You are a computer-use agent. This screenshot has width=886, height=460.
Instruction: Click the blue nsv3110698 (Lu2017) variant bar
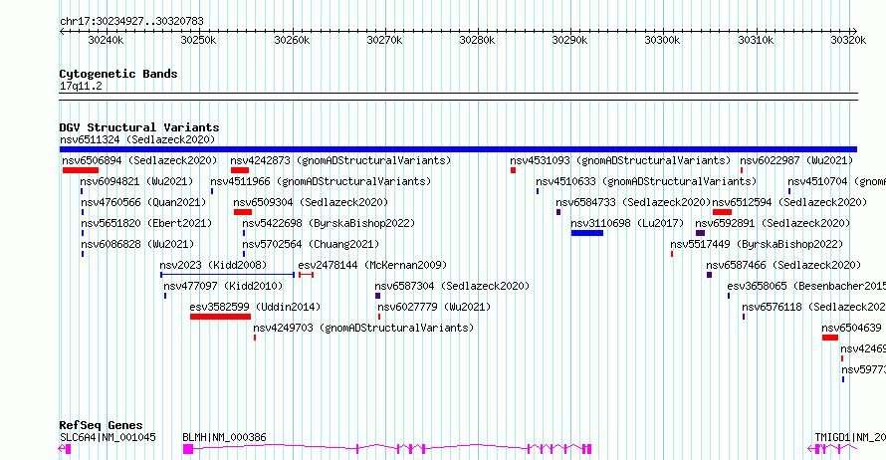tap(587, 233)
